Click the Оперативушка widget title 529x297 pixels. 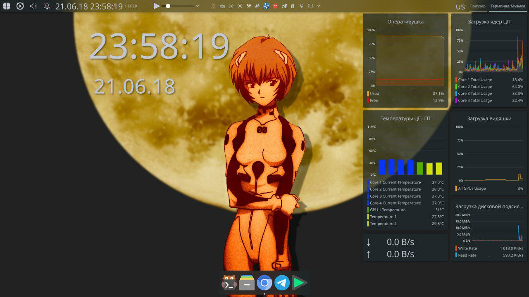pos(405,21)
